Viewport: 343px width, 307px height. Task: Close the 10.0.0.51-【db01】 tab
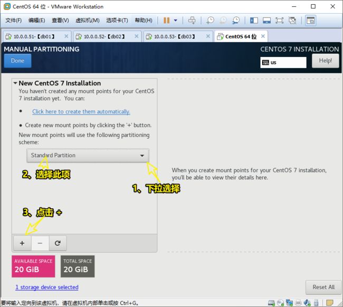[x=66, y=36]
